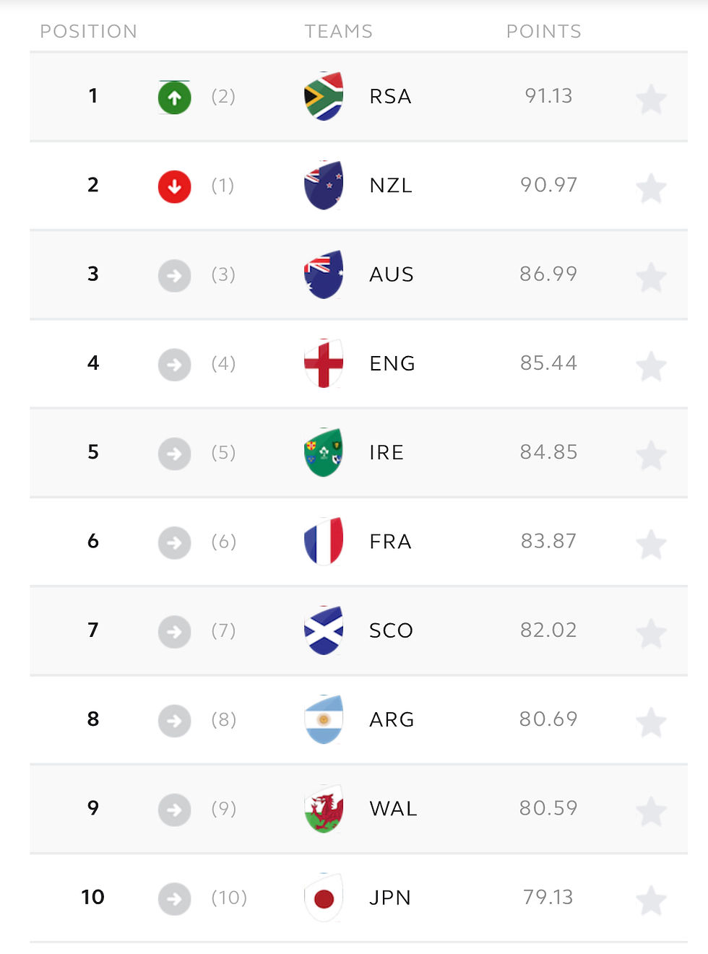708x954 pixels.
Task: Open the FRA team link
Action: 390,542
